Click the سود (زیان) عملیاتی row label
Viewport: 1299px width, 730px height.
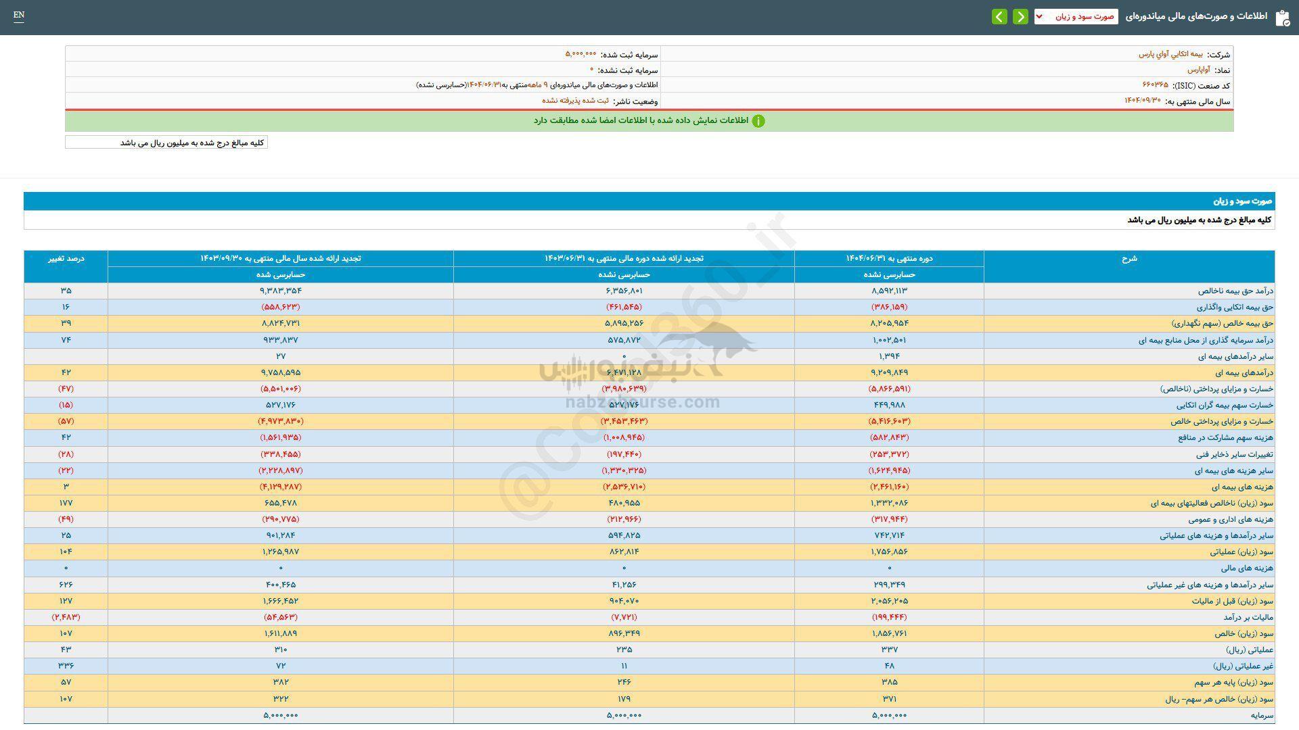click(1241, 552)
